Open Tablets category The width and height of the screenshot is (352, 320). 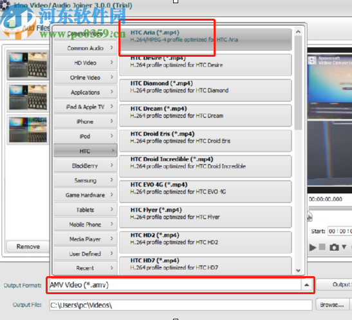[x=86, y=210]
